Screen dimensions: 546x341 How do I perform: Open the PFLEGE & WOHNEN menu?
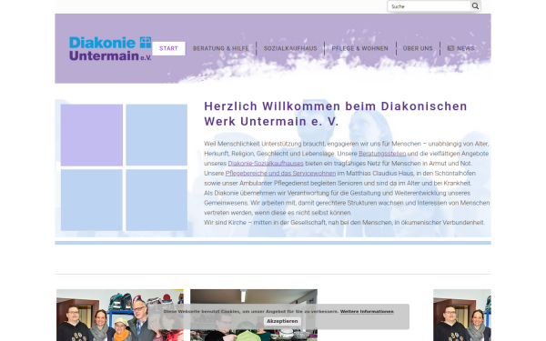pyautogui.click(x=359, y=48)
